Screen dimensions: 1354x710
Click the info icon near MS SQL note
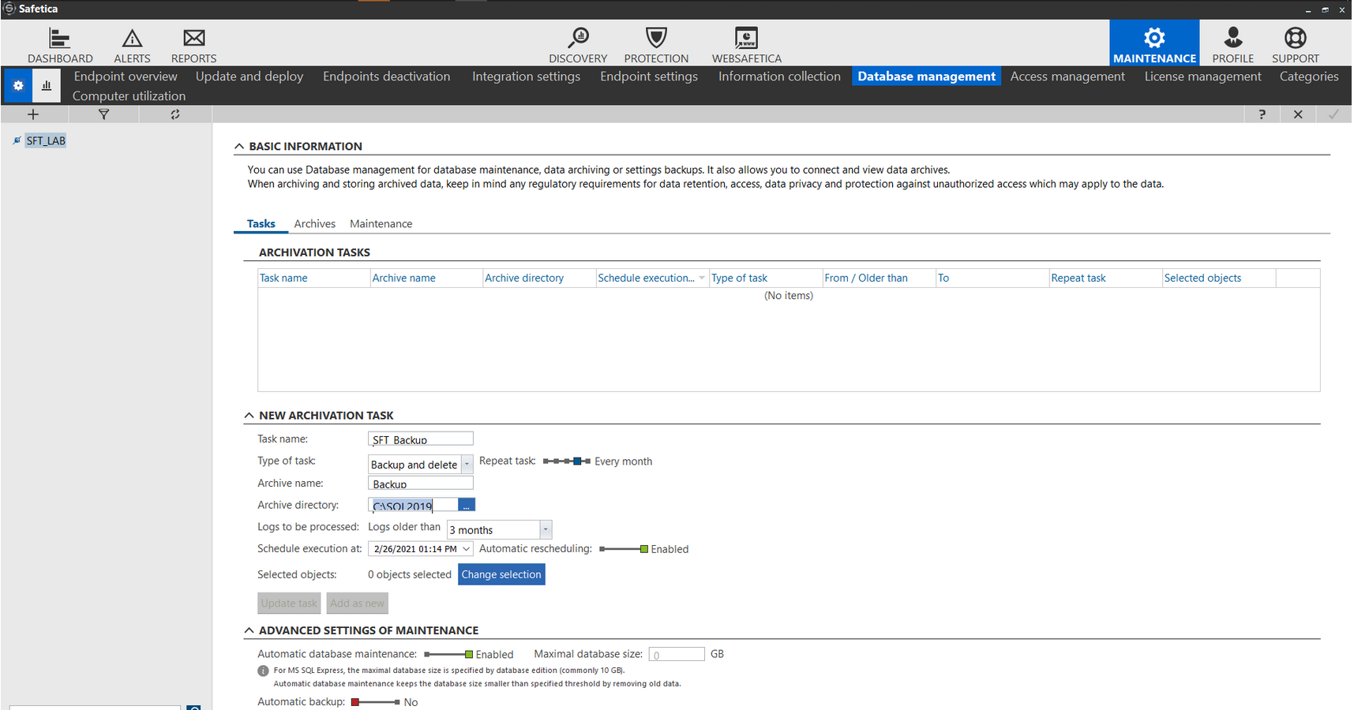[263, 671]
